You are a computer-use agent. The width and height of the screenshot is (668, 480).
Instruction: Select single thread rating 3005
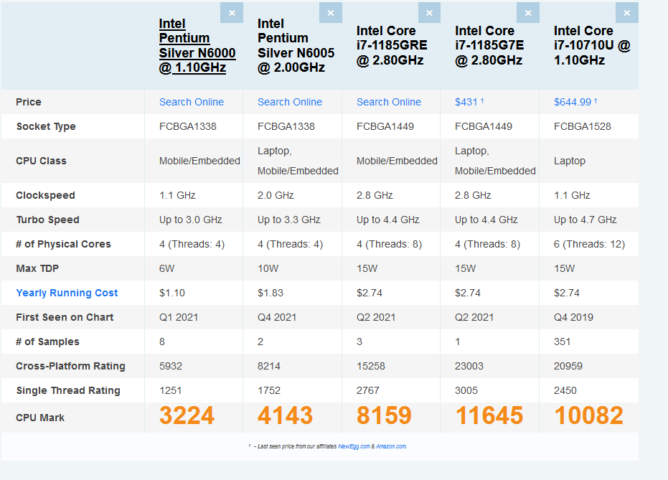[466, 390]
